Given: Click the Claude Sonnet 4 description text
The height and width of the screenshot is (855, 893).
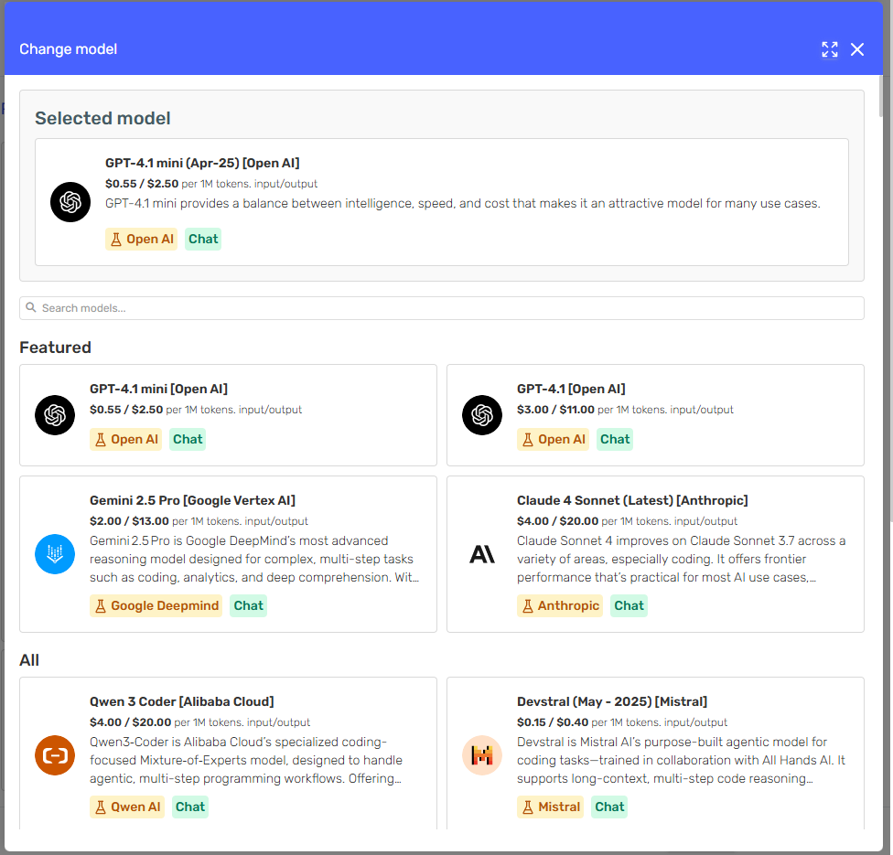Looking at the screenshot, I should pyautogui.click(x=681, y=559).
